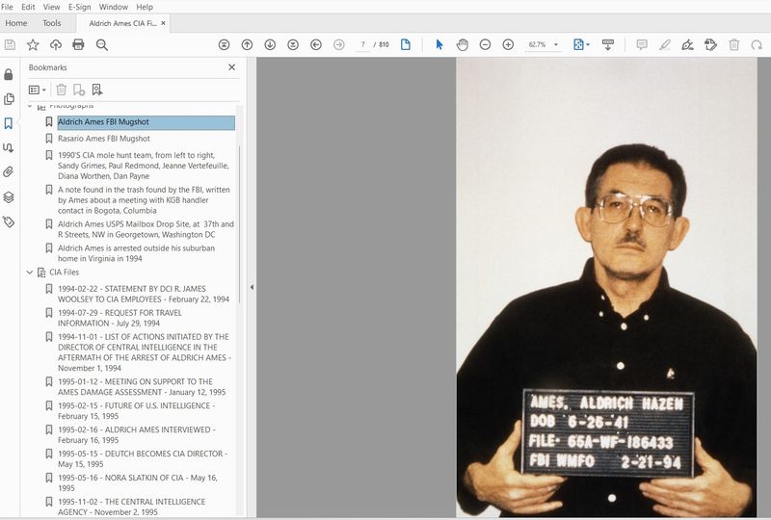The width and height of the screenshot is (771, 520).
Task: Toggle the Bookmarks panel icon in sidebar
Action: point(9,123)
